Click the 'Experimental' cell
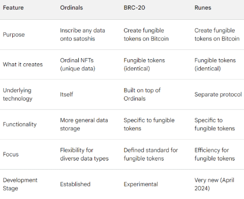 141,184
